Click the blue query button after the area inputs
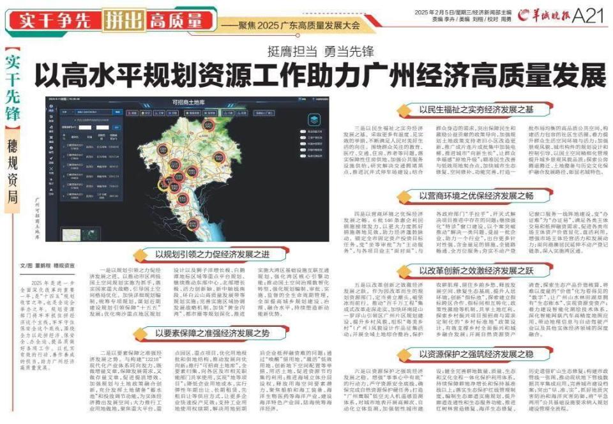This screenshot has width=613, height=424. point(116,128)
